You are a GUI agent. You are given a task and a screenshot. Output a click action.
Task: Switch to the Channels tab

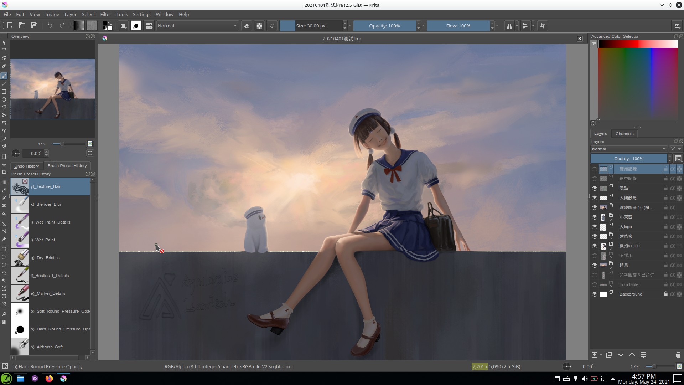point(625,134)
